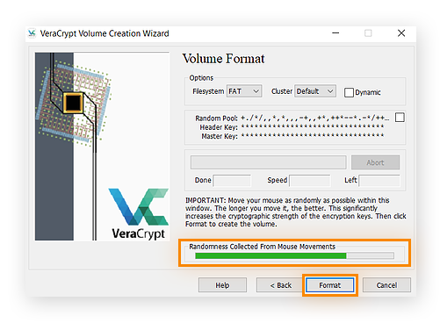Minimize the VeraCrypt wizard window
Image resolution: width=440 pixels, height=323 pixels.
[x=335, y=33]
